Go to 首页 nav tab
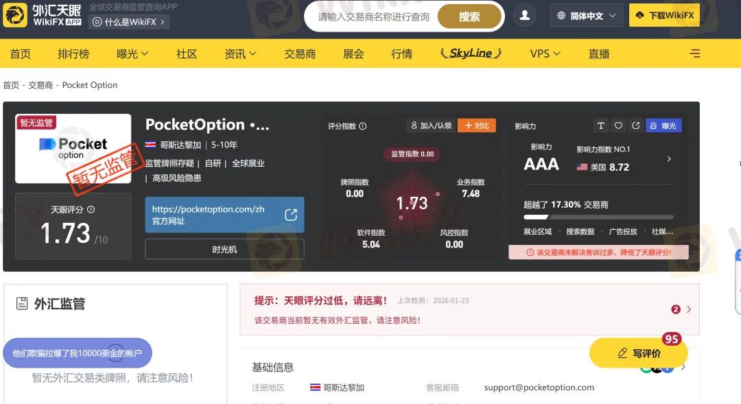This screenshot has width=741, height=404. (x=21, y=54)
